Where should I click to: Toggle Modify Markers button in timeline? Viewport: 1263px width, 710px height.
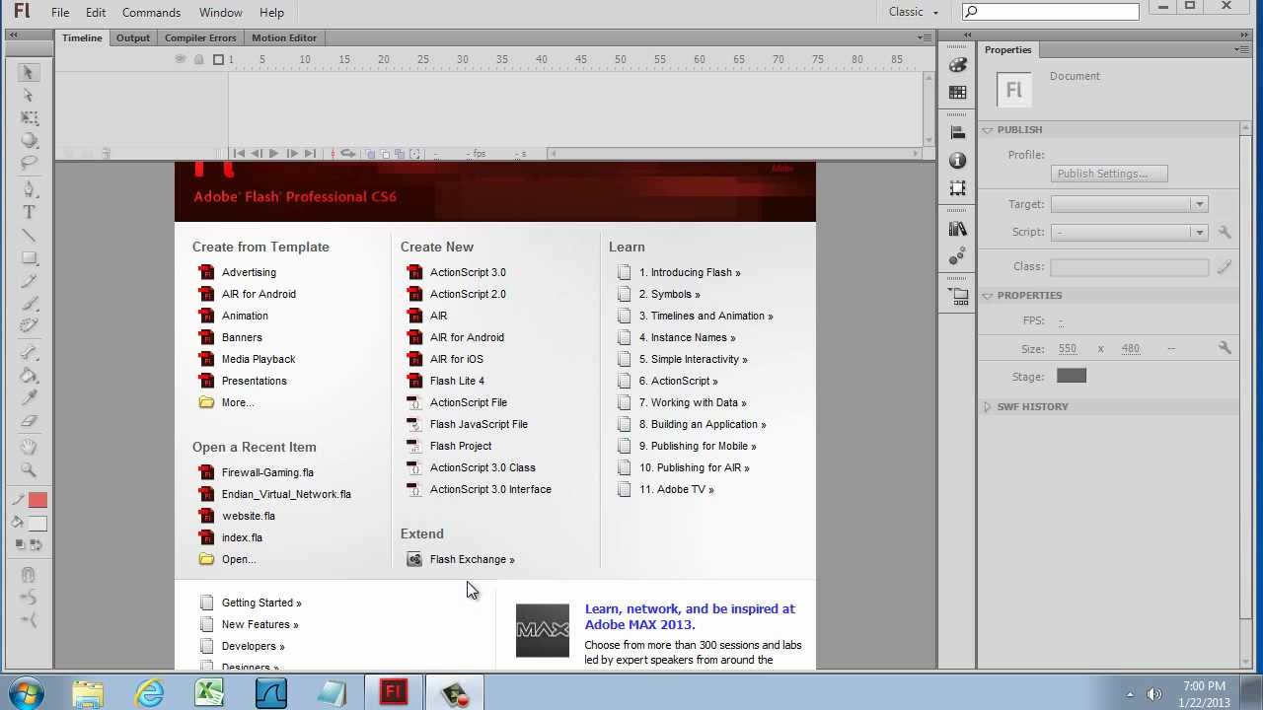click(x=415, y=154)
